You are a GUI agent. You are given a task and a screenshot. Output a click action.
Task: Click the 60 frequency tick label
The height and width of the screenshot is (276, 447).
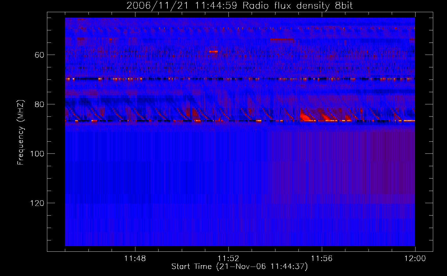[x=39, y=55]
